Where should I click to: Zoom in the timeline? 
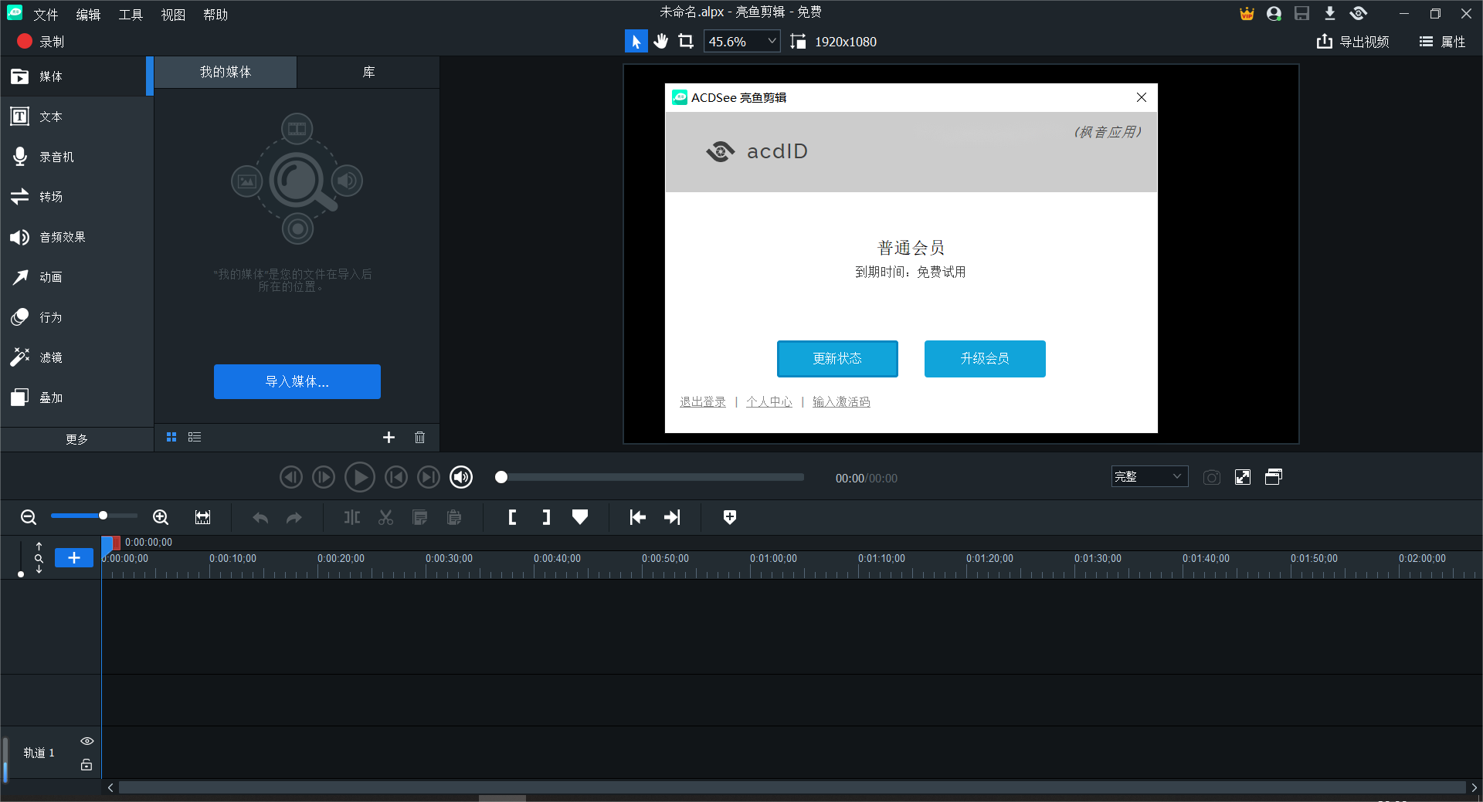(161, 517)
